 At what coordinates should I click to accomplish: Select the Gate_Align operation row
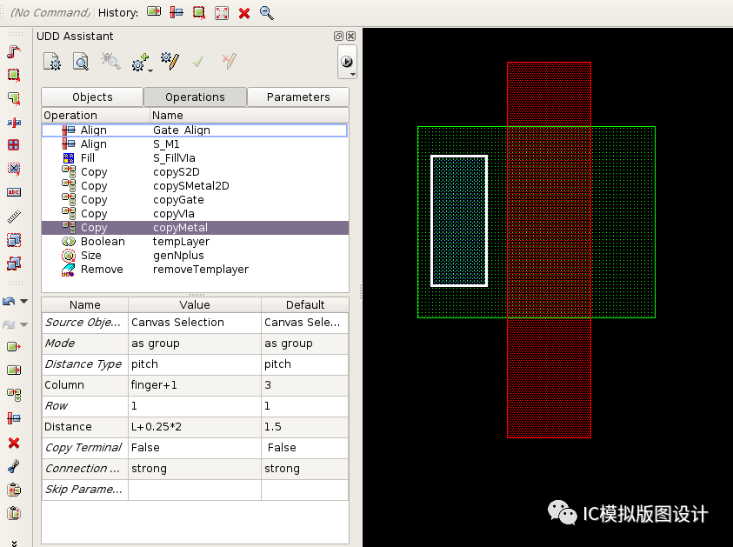click(195, 130)
